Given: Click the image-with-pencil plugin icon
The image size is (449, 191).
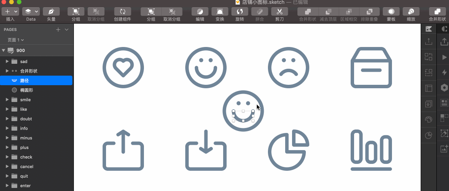Looking at the screenshot, I should [x=444, y=133].
